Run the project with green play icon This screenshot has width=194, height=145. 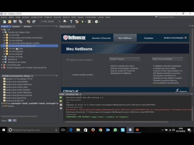coord(82,22)
